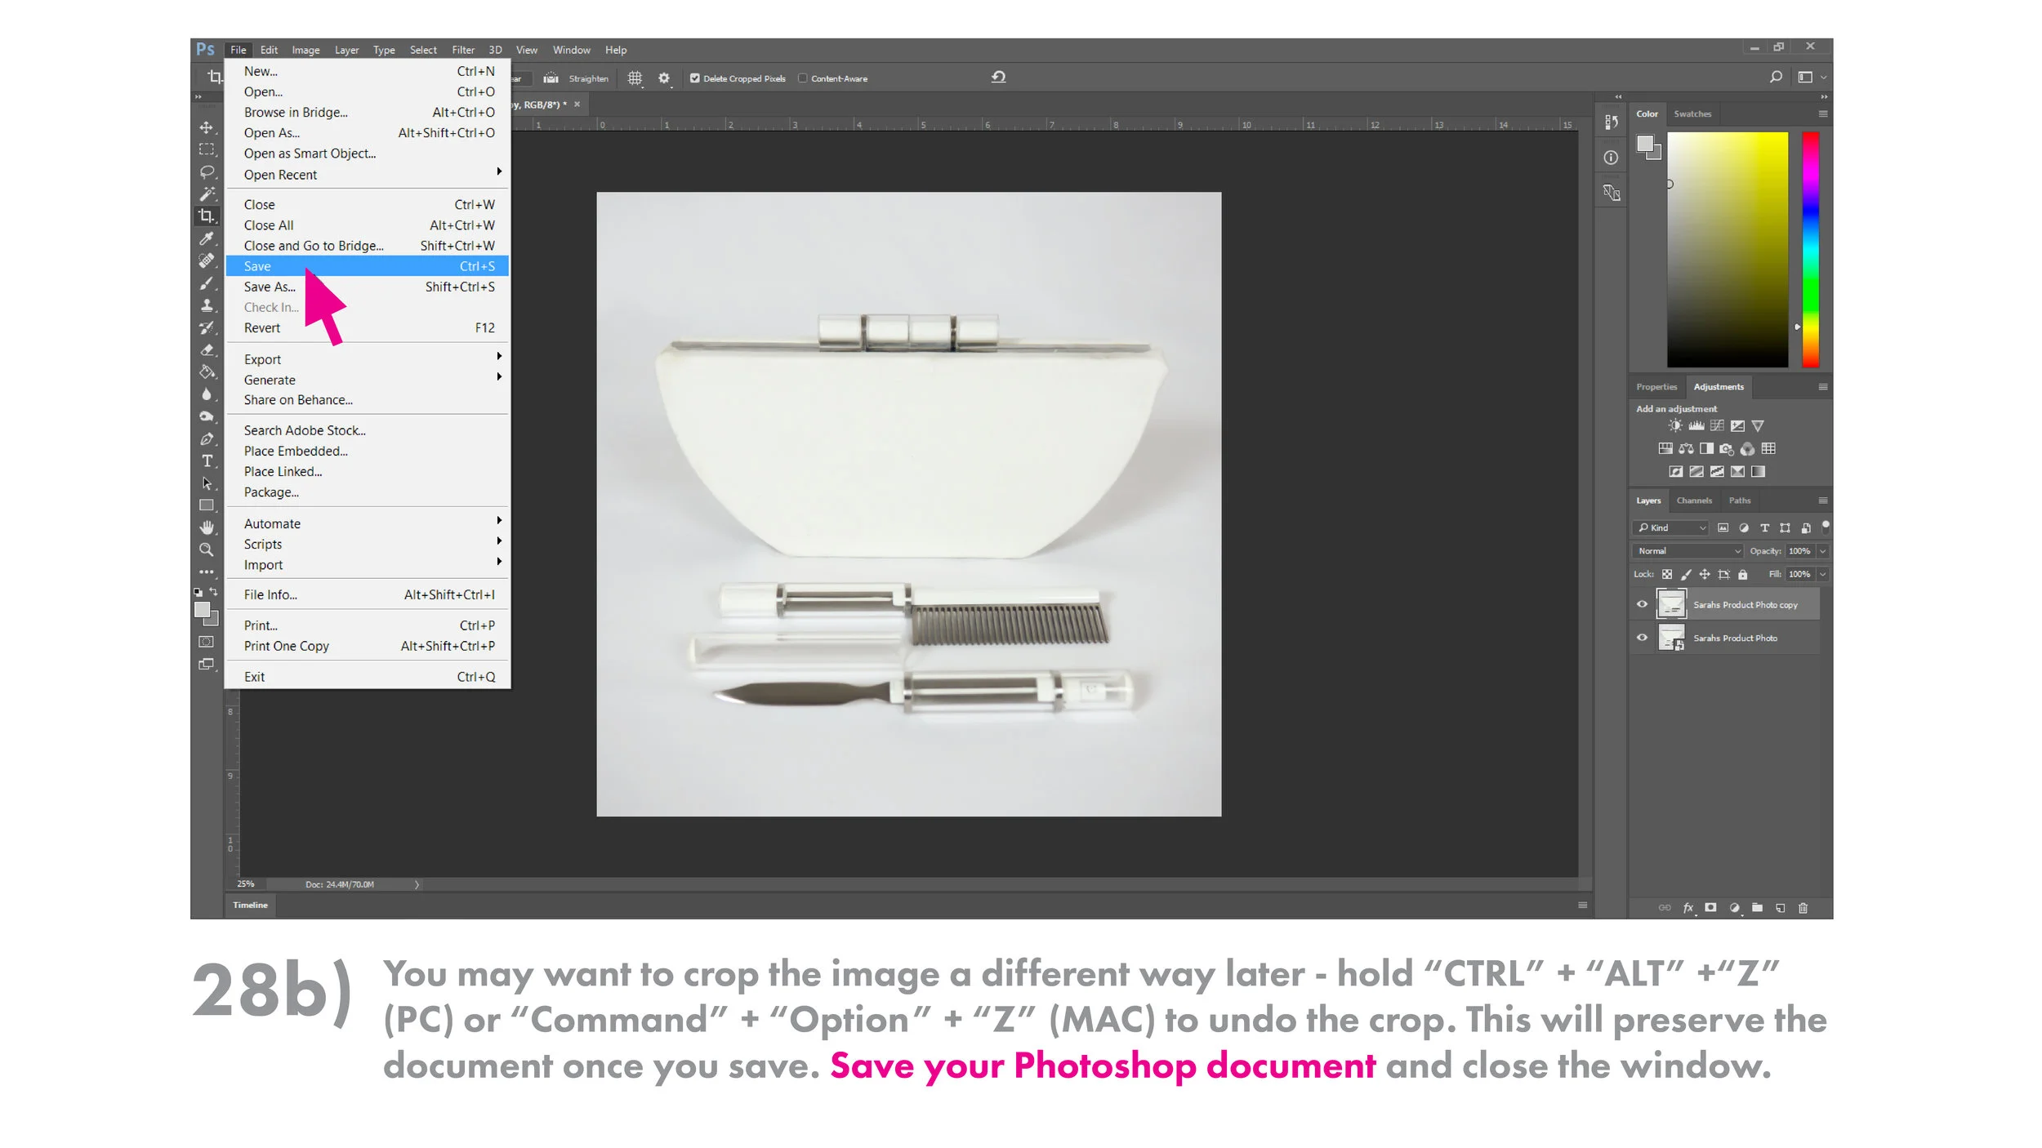Hide Sarahs Product Photo copy layer
The image size is (2042, 1148).
(x=1642, y=604)
